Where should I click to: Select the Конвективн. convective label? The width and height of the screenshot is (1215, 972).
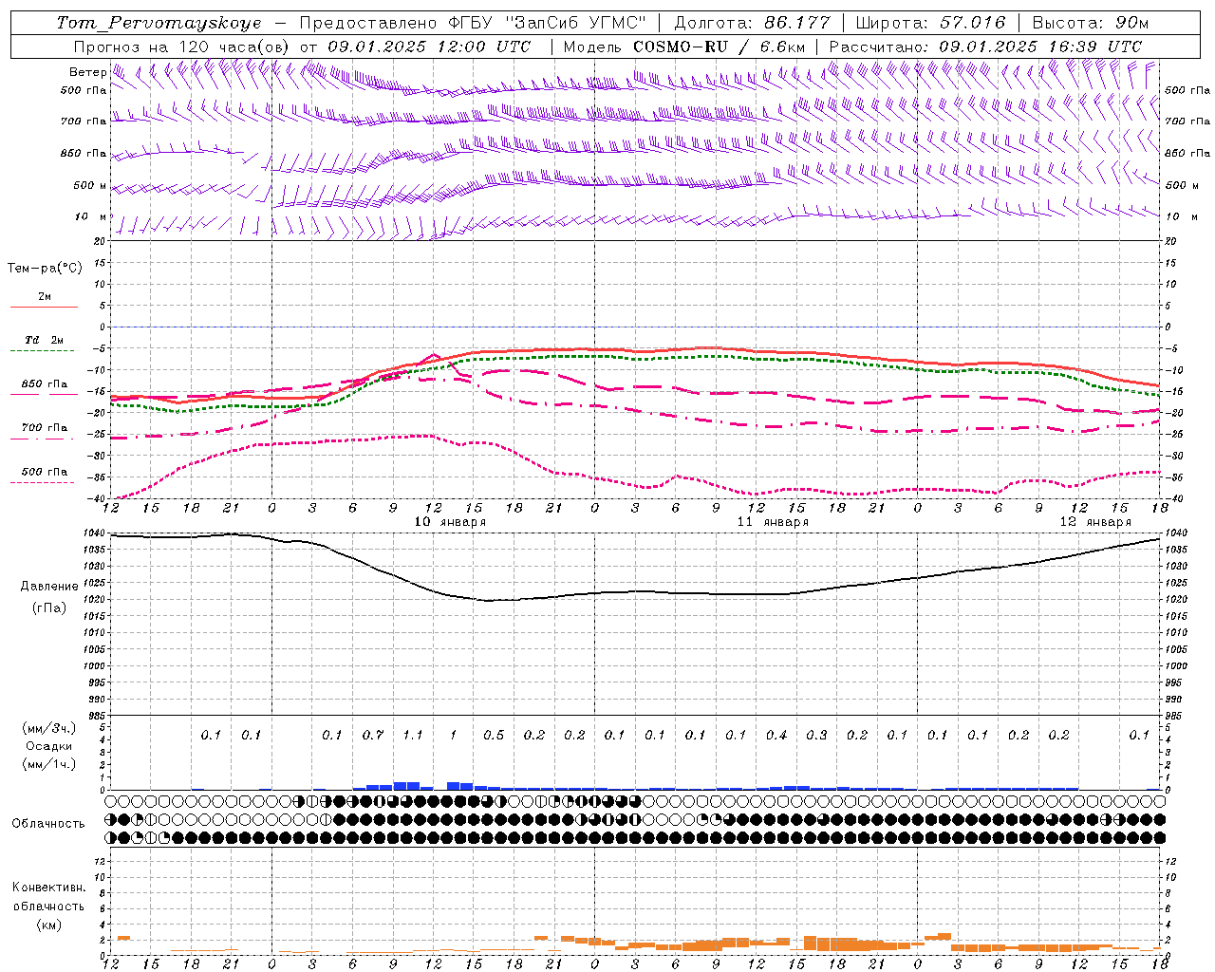[x=48, y=888]
